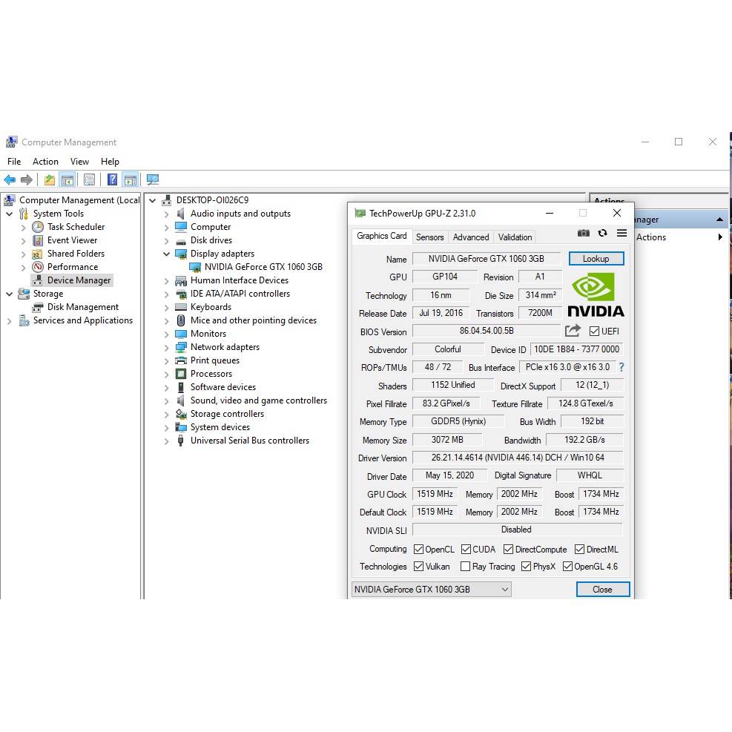Toggle the CUDA checkbox

click(x=466, y=550)
